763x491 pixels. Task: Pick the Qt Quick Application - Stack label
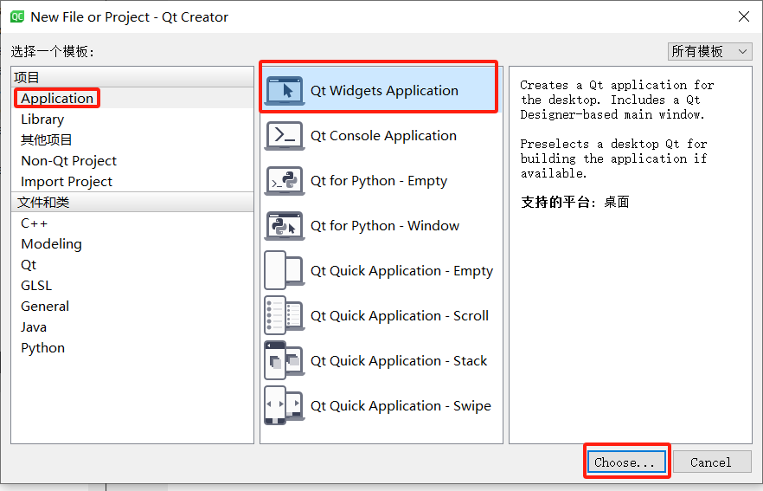399,361
